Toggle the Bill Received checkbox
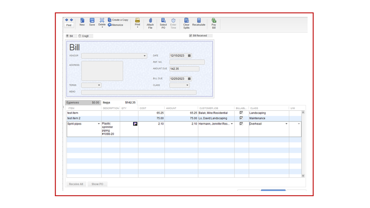This screenshot has width=370, height=208. point(191,36)
